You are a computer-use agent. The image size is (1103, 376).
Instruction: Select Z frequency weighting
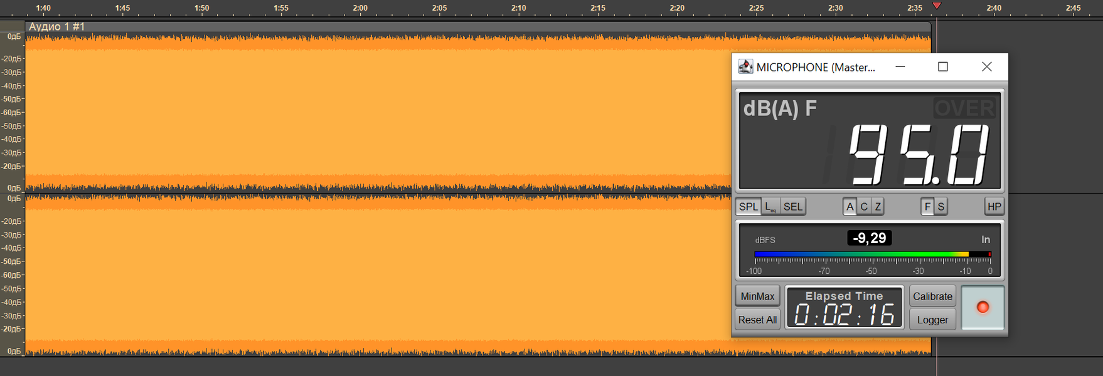878,207
